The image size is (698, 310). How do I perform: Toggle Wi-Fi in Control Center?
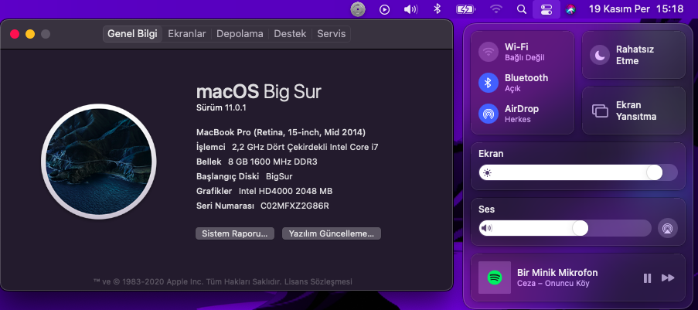488,52
